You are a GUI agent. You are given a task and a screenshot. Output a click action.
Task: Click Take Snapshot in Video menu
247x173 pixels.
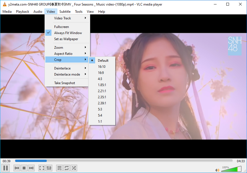click(x=64, y=83)
